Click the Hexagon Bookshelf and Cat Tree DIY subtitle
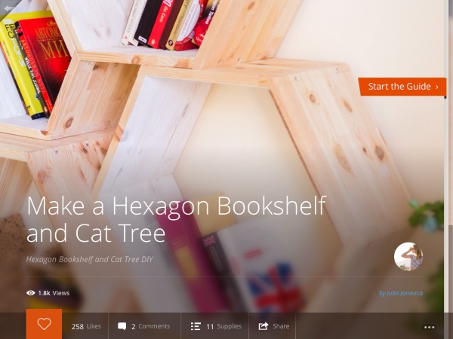 90,259
